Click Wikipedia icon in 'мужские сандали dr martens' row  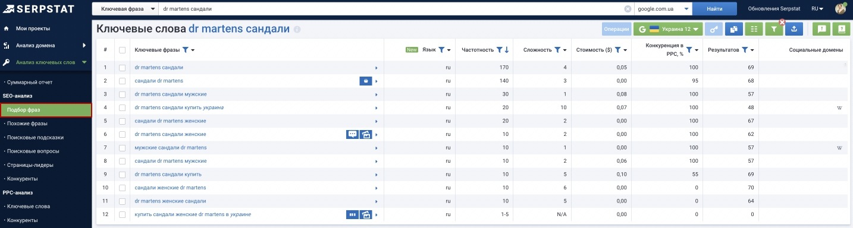(x=840, y=147)
